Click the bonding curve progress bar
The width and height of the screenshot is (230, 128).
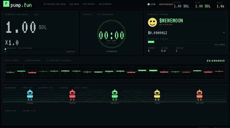(x=186, y=42)
